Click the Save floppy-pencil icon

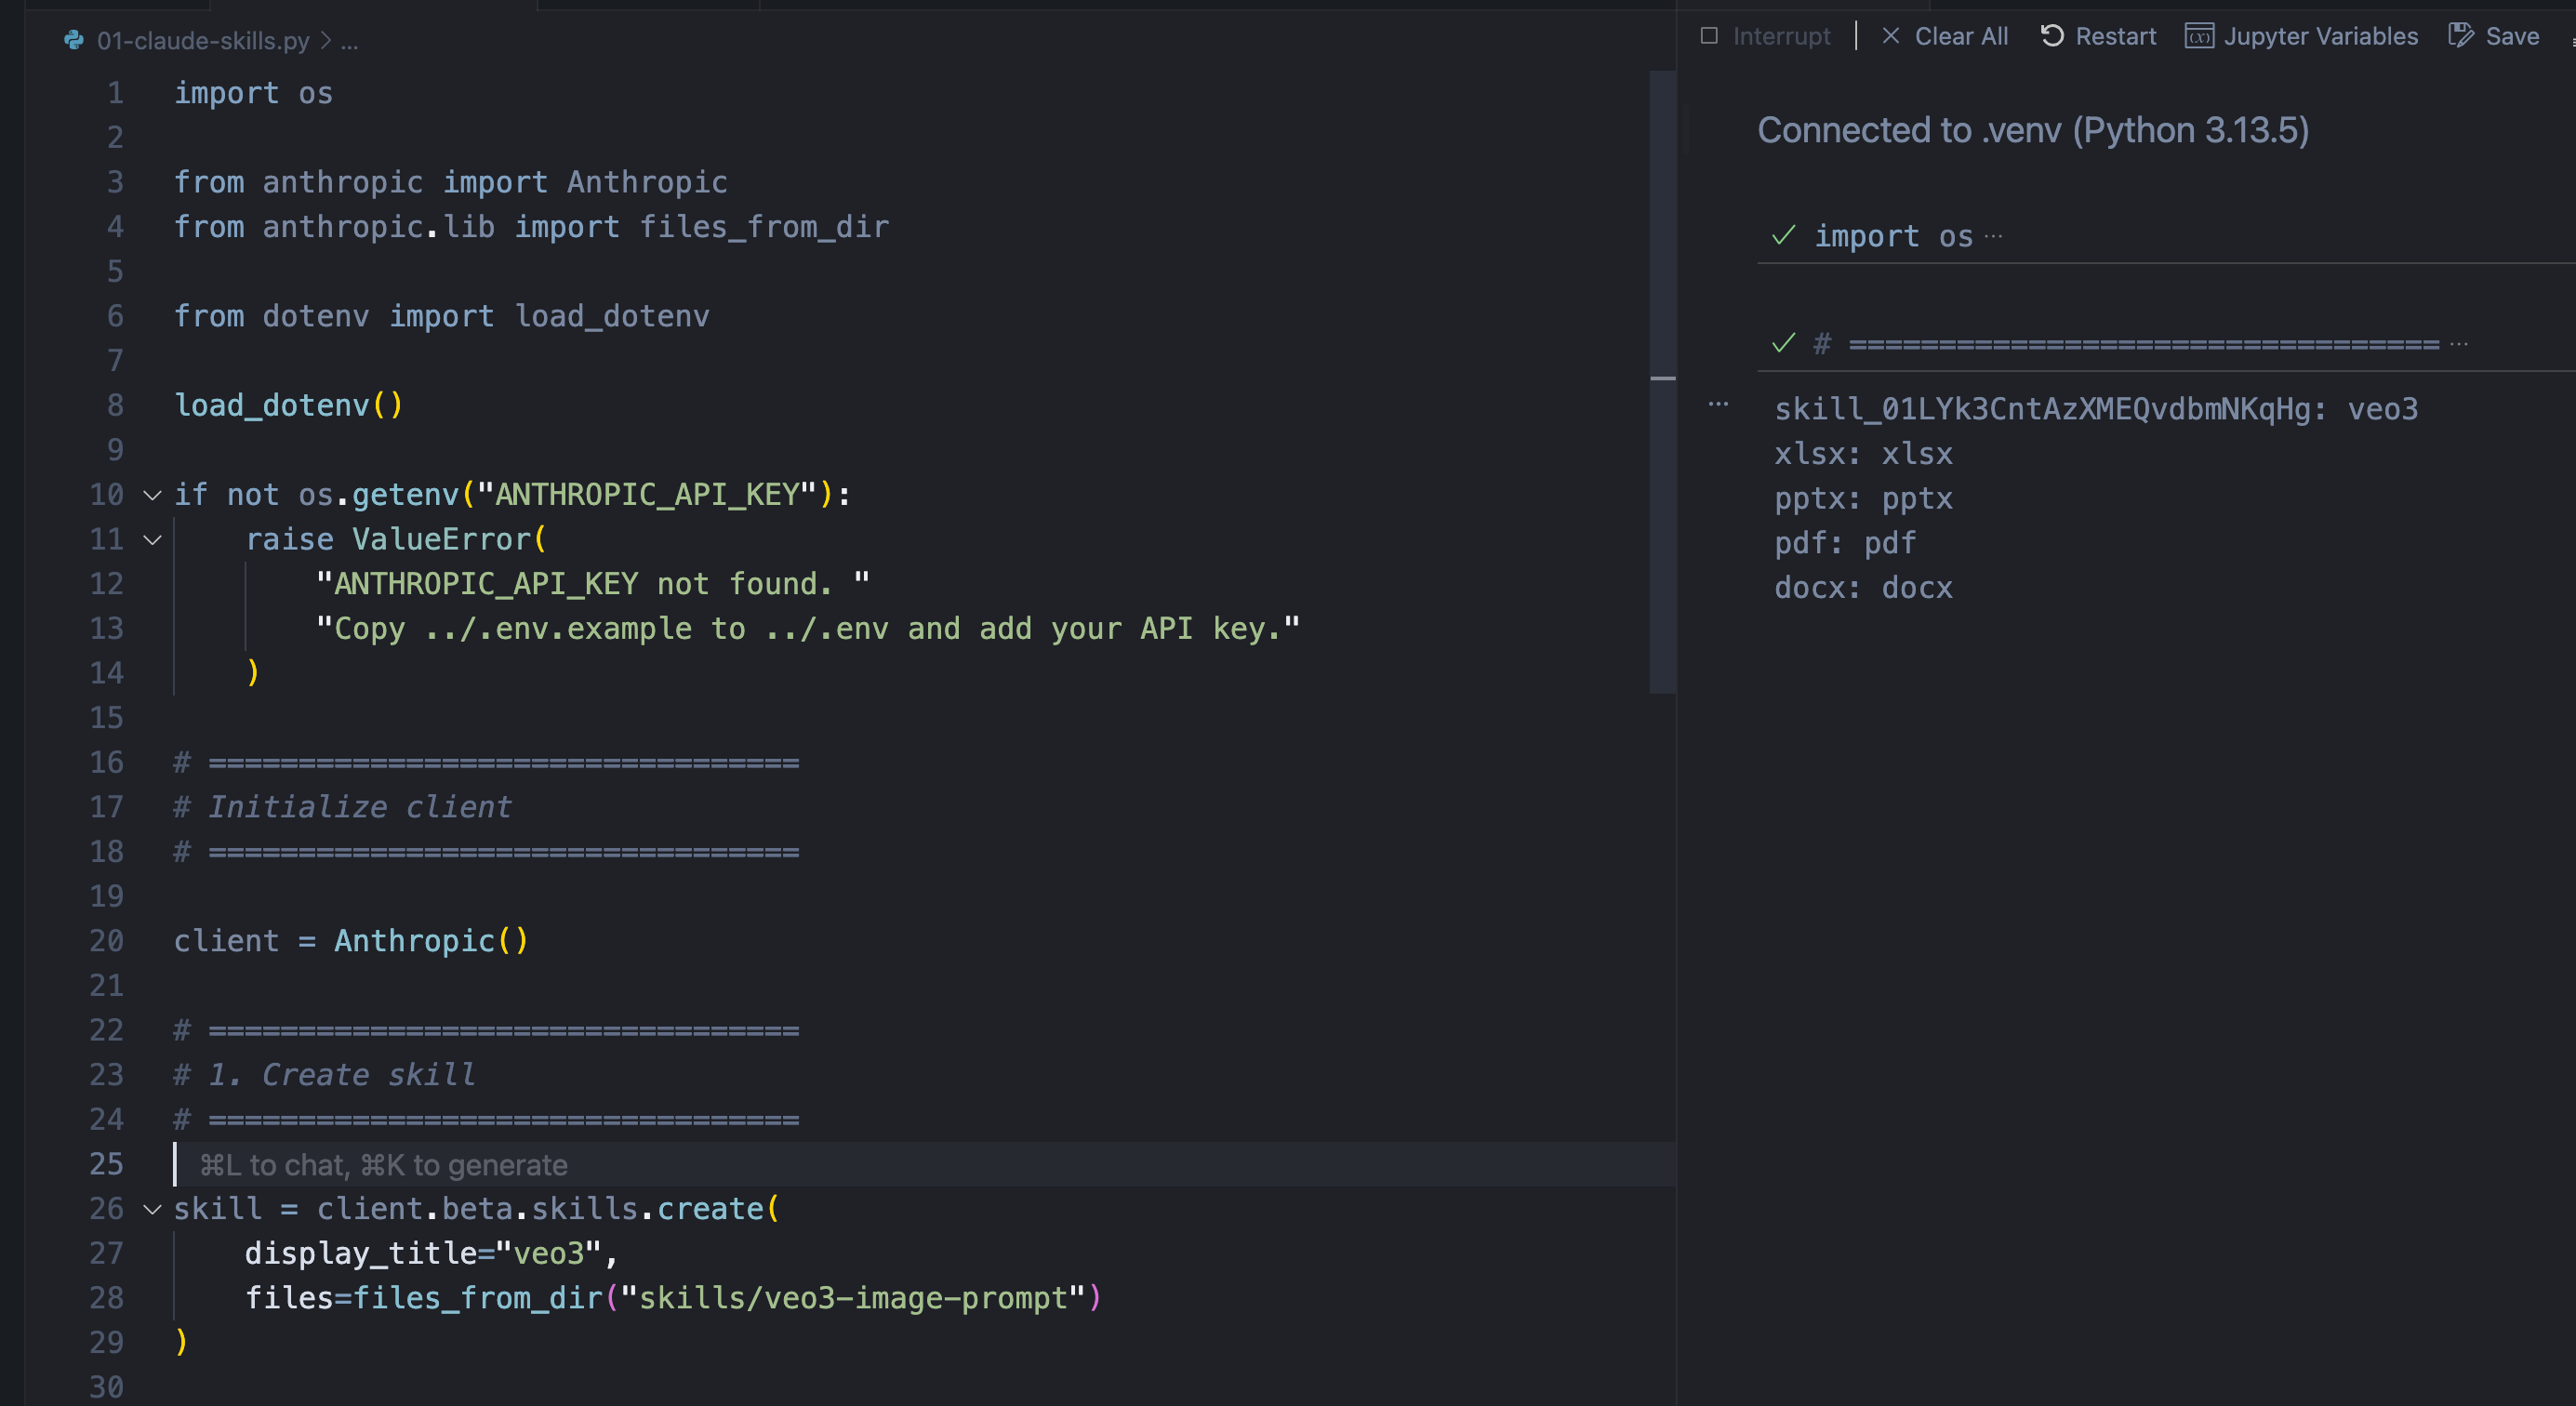[2461, 36]
